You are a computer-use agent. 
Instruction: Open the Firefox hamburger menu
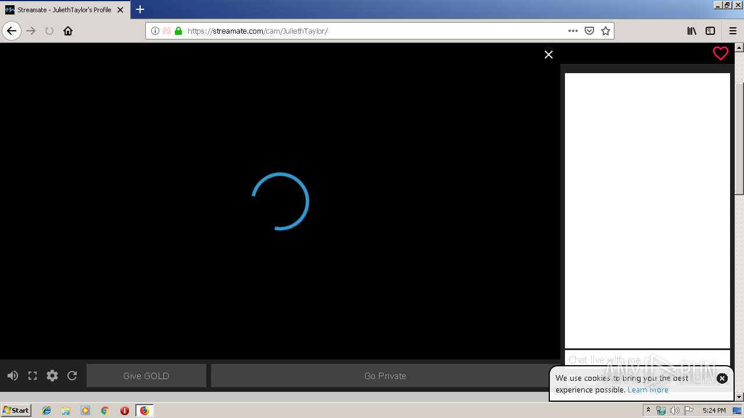[x=733, y=31]
